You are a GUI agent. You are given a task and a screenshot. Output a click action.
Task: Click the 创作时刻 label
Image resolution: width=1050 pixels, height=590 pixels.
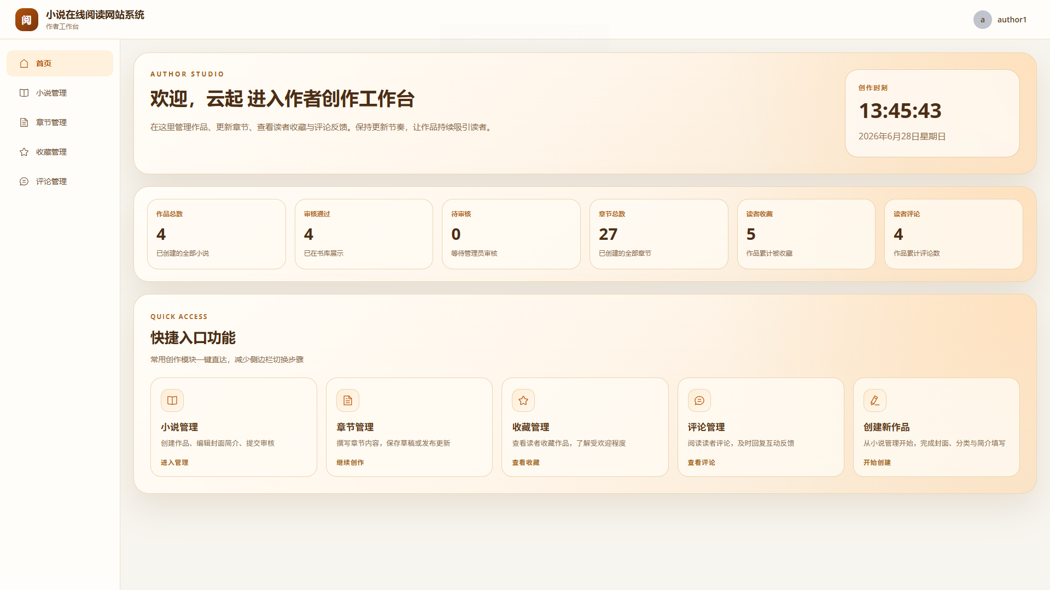873,88
